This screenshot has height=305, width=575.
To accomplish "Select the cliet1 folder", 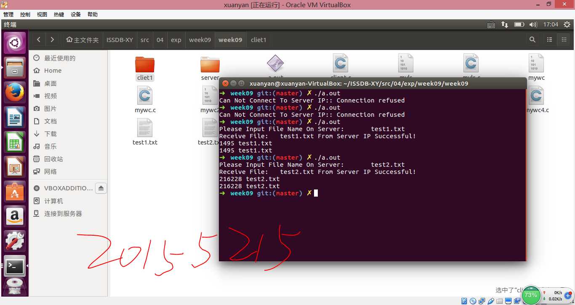I will click(145, 68).
